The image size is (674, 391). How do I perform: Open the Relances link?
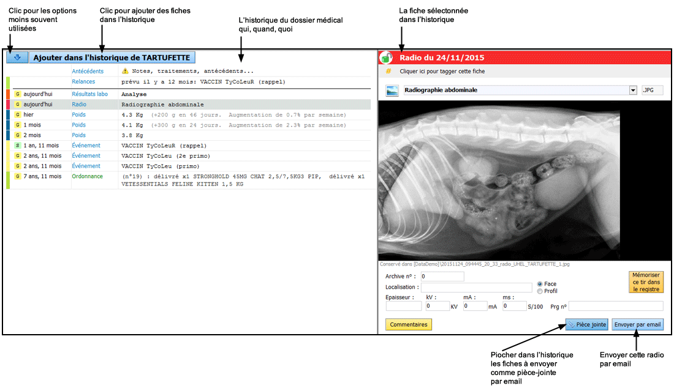[x=83, y=81]
